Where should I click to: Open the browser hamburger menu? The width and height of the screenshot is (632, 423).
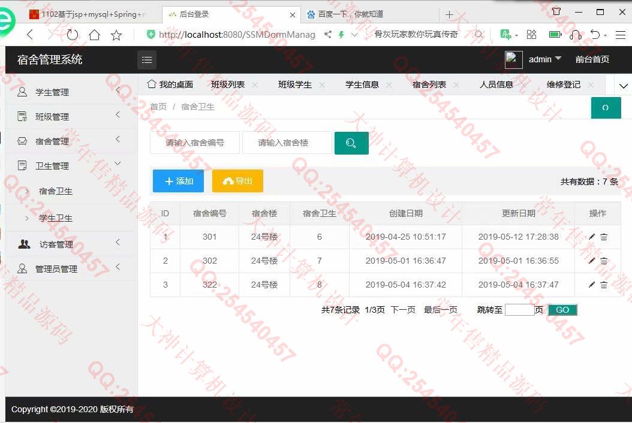point(621,35)
